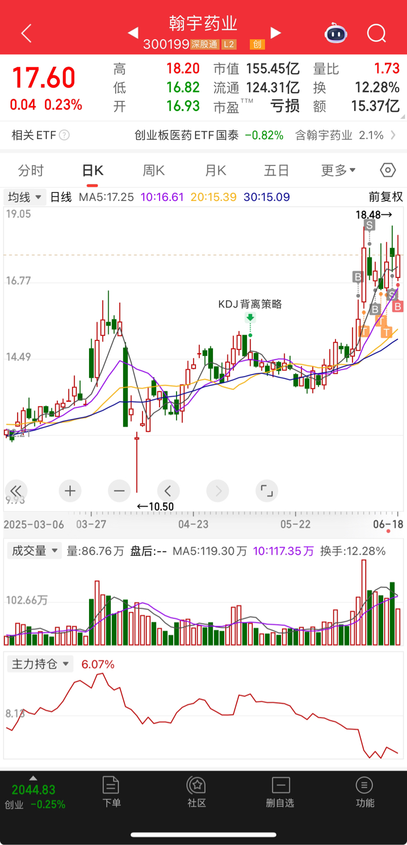The width and height of the screenshot is (407, 845).
Task: Jump to earliest data with double-left arrow
Action: pyautogui.click(x=16, y=491)
